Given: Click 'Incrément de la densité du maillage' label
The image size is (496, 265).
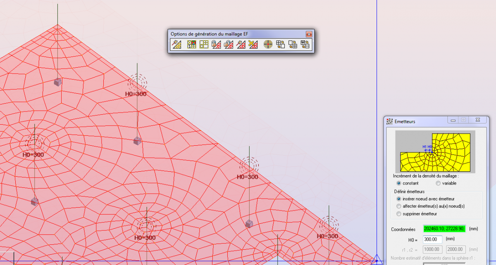Looking at the screenshot, I should [426, 176].
